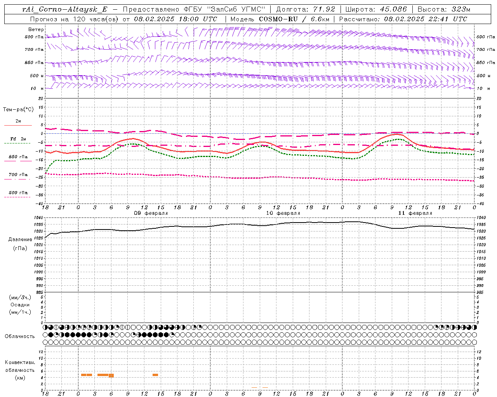Click the dashed line sample under 500 гПа legend
The image size is (497, 397).
(17, 197)
